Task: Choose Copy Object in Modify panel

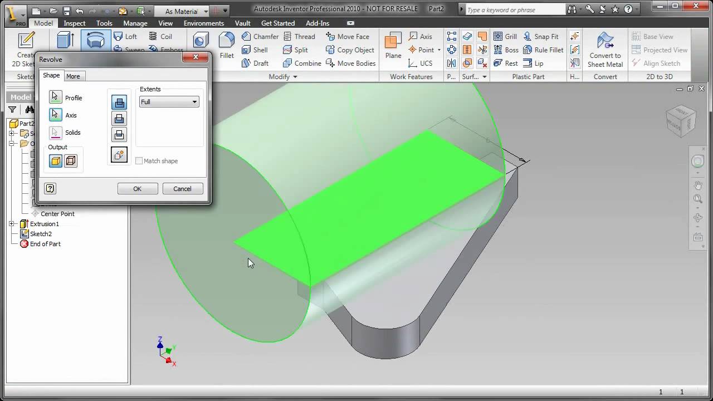Action: (x=350, y=50)
